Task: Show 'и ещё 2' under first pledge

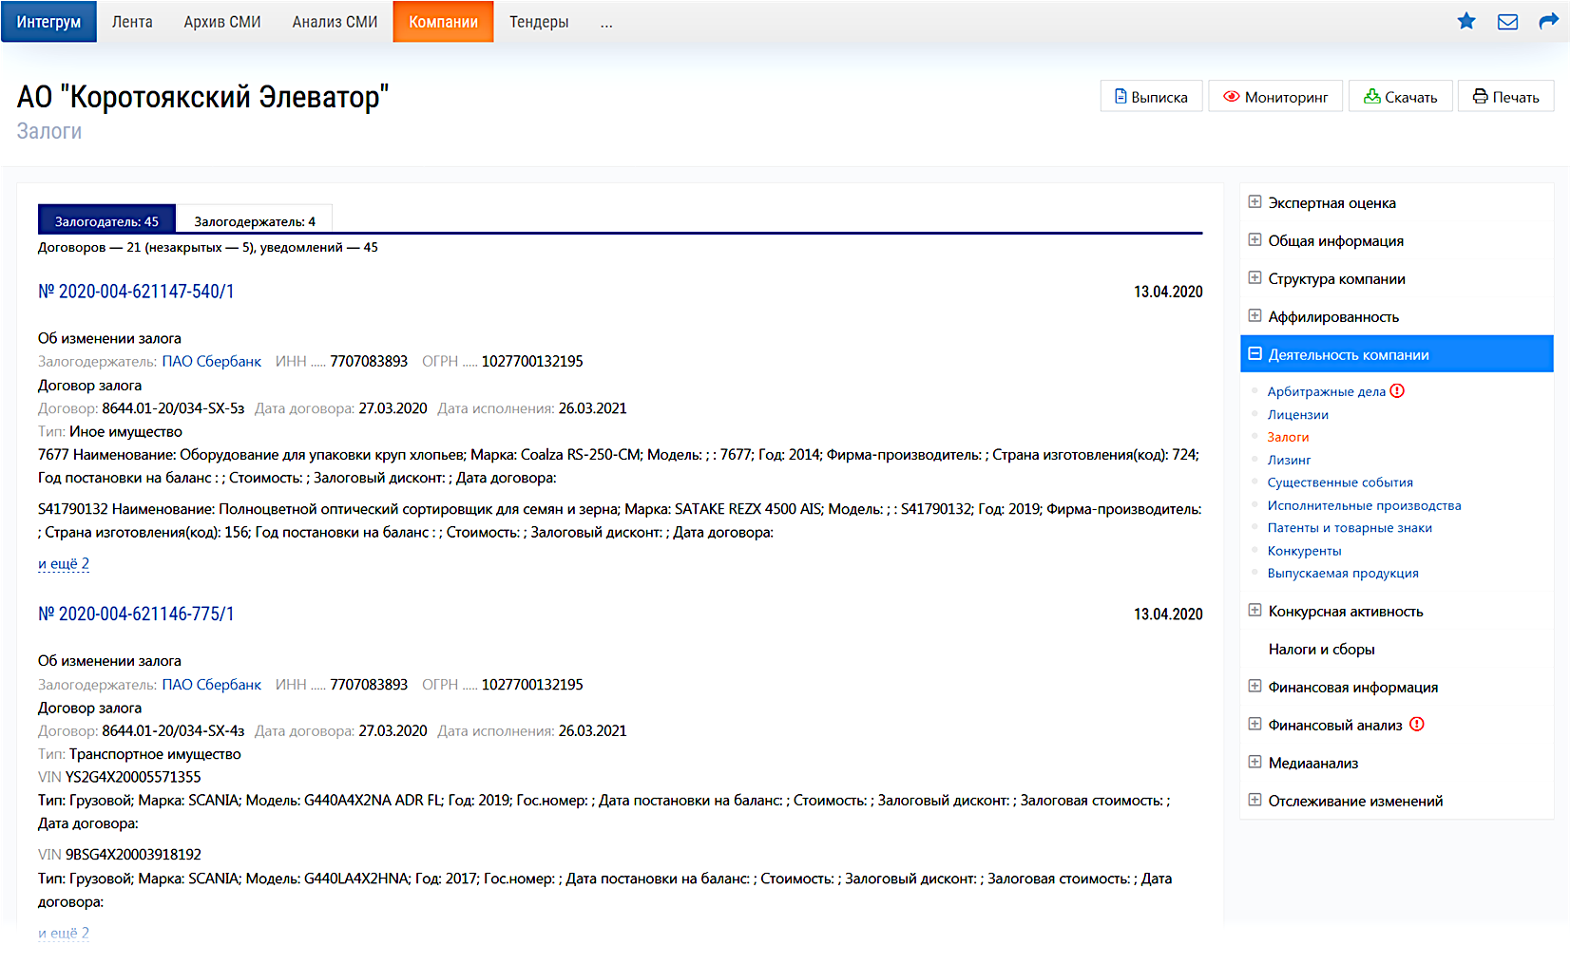Action: (x=64, y=563)
